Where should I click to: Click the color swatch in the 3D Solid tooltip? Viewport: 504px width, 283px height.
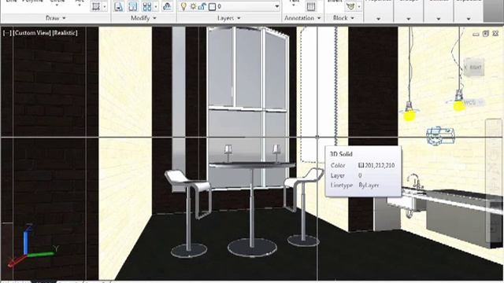pos(361,166)
